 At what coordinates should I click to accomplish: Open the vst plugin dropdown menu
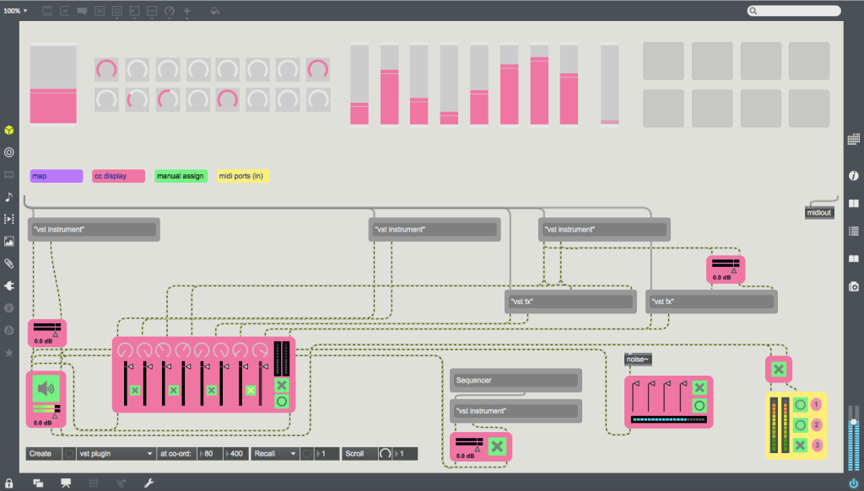pos(116,453)
